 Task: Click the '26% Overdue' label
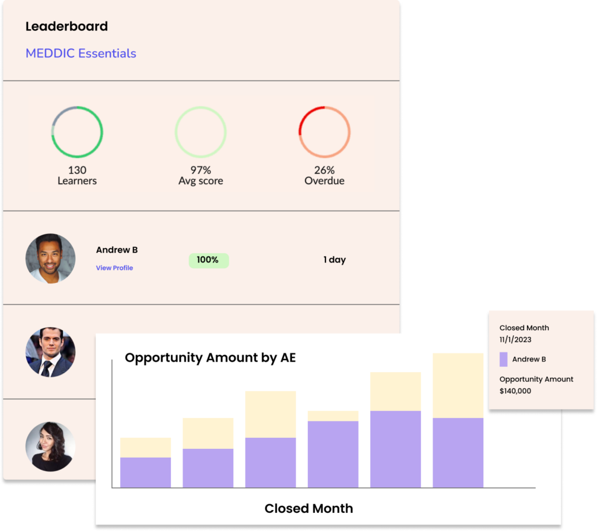click(324, 175)
